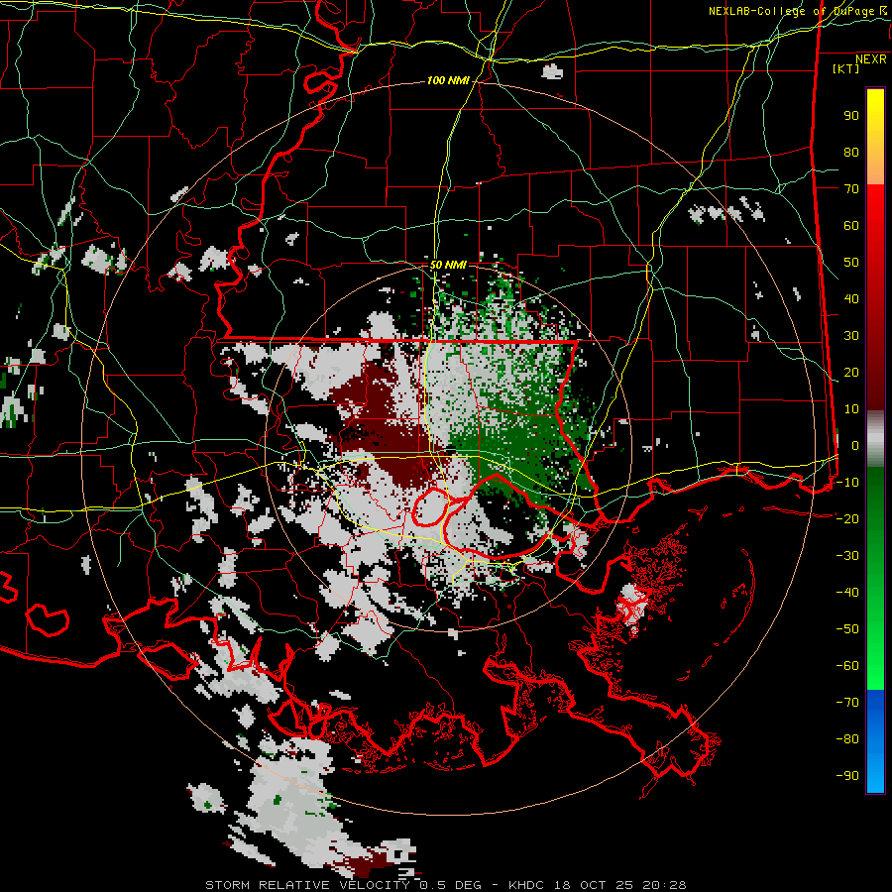Select the 60 value on velocity scale
Viewport: 892px width, 892px height.
click(851, 225)
